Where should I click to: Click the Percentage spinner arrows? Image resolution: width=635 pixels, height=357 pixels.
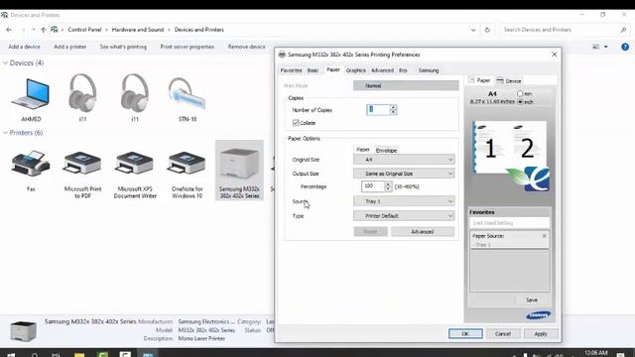(x=388, y=186)
